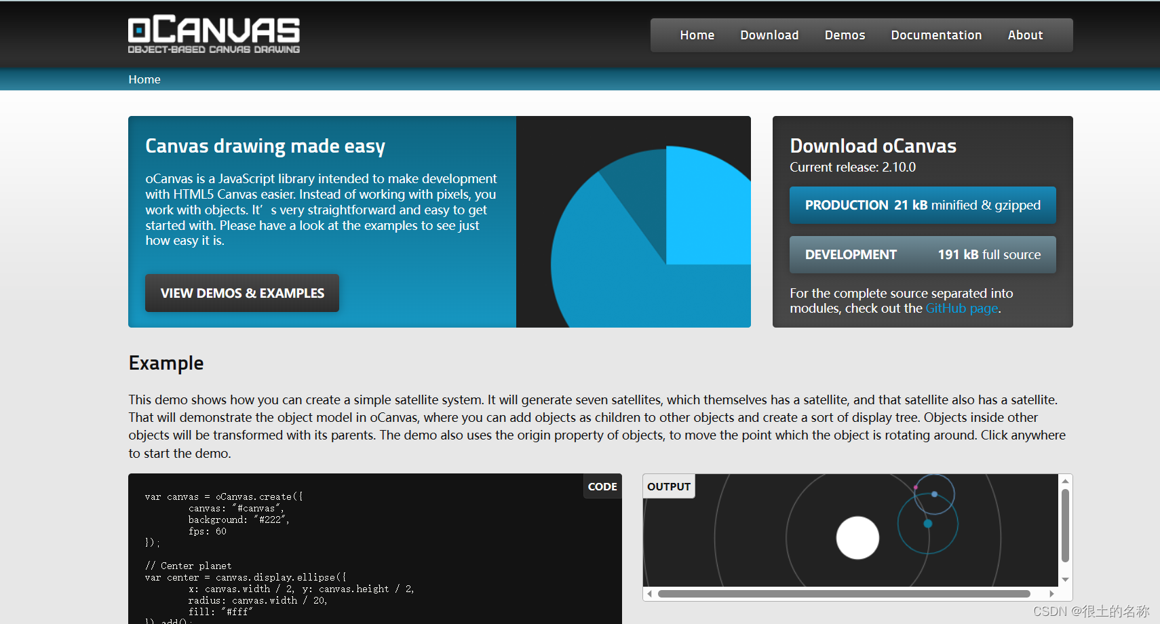Download the Development full source build

pyautogui.click(x=923, y=254)
